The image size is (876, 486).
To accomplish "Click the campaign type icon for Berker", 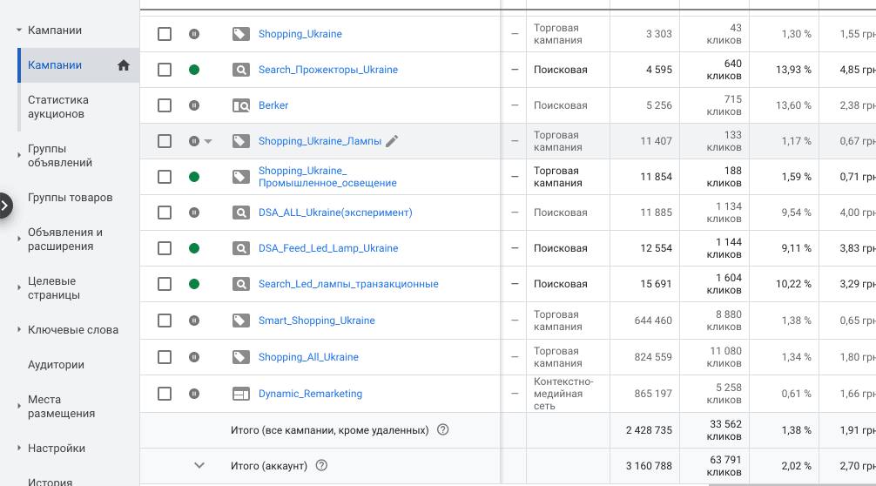I will pyautogui.click(x=241, y=105).
